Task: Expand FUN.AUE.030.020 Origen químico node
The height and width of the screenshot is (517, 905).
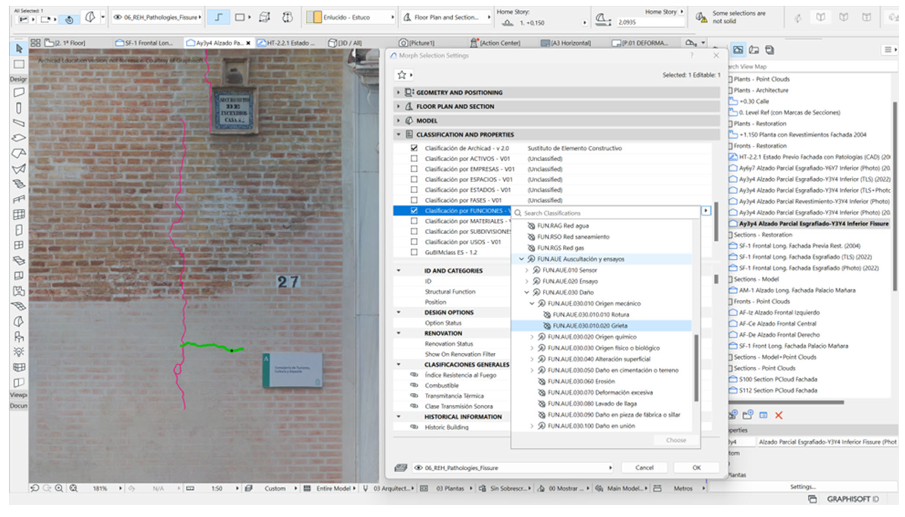Action: [532, 337]
